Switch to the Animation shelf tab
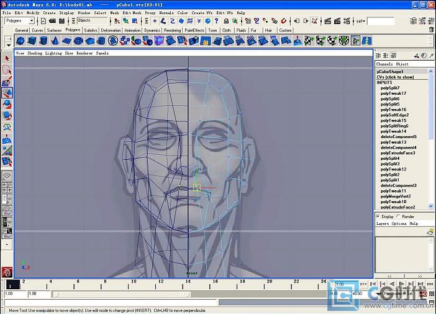This screenshot has width=436, height=314. (x=132, y=30)
